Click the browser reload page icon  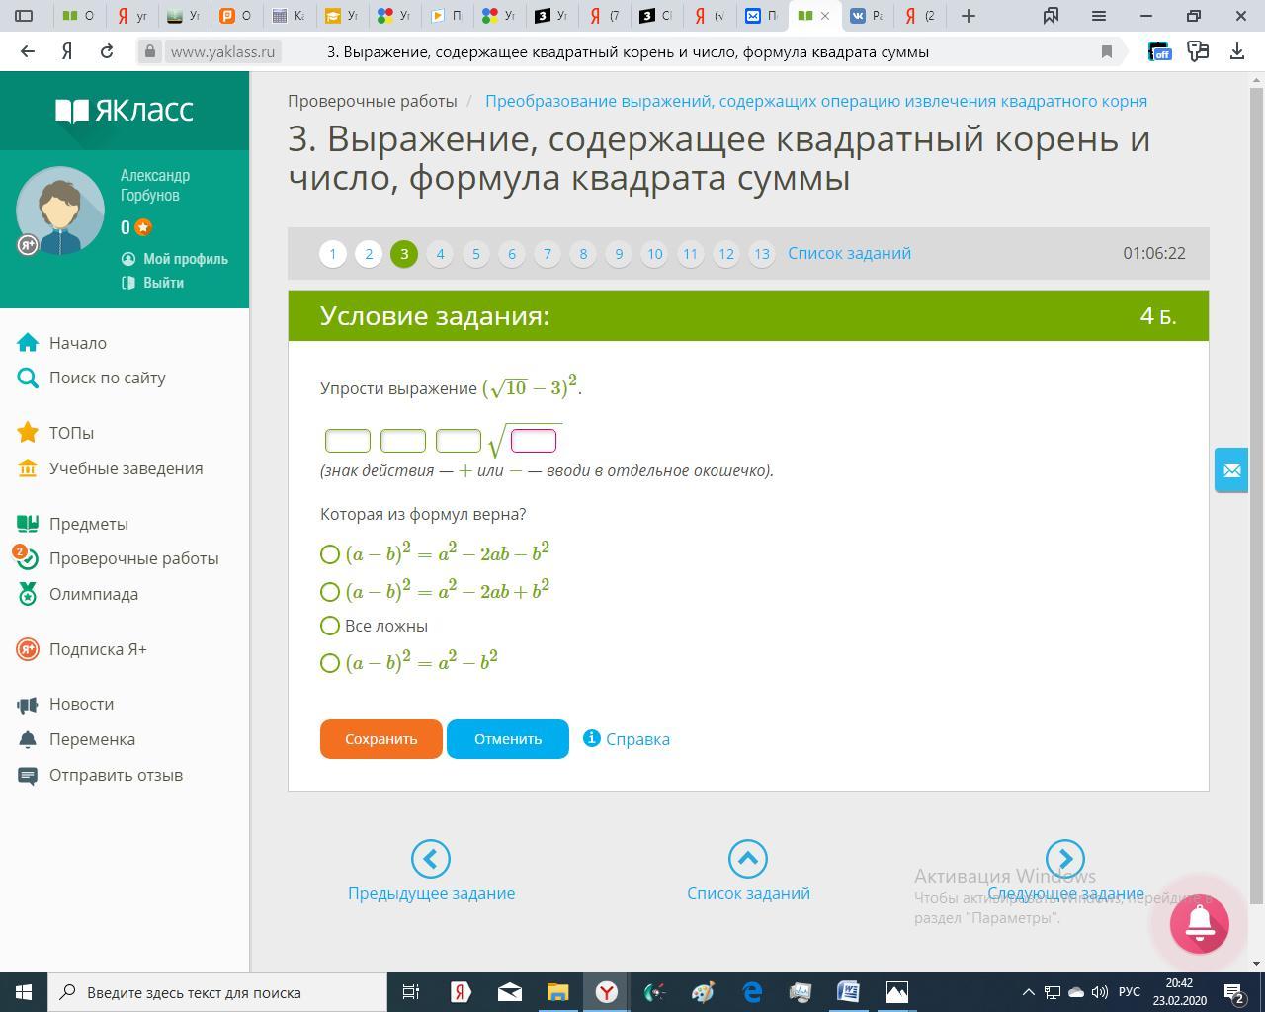coord(107,51)
